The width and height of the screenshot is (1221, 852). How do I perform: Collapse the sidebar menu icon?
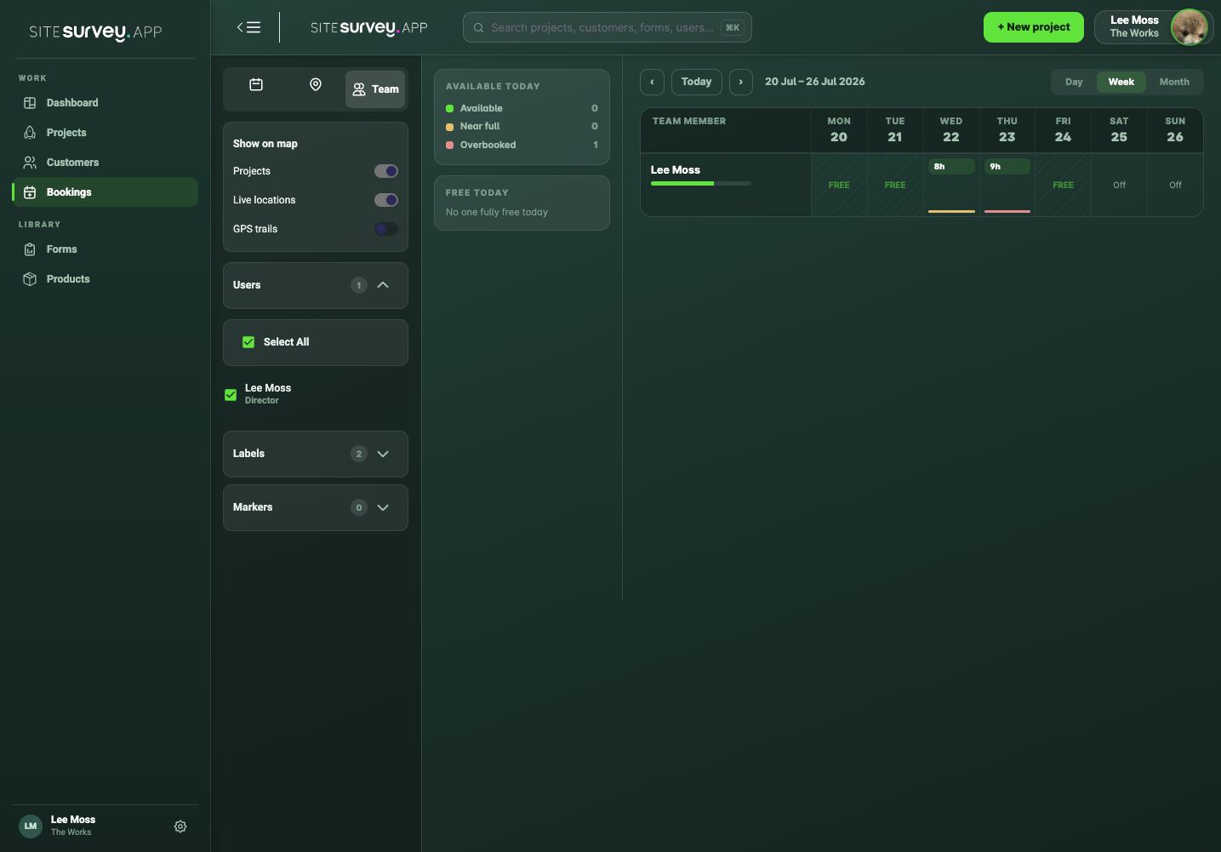tap(248, 27)
